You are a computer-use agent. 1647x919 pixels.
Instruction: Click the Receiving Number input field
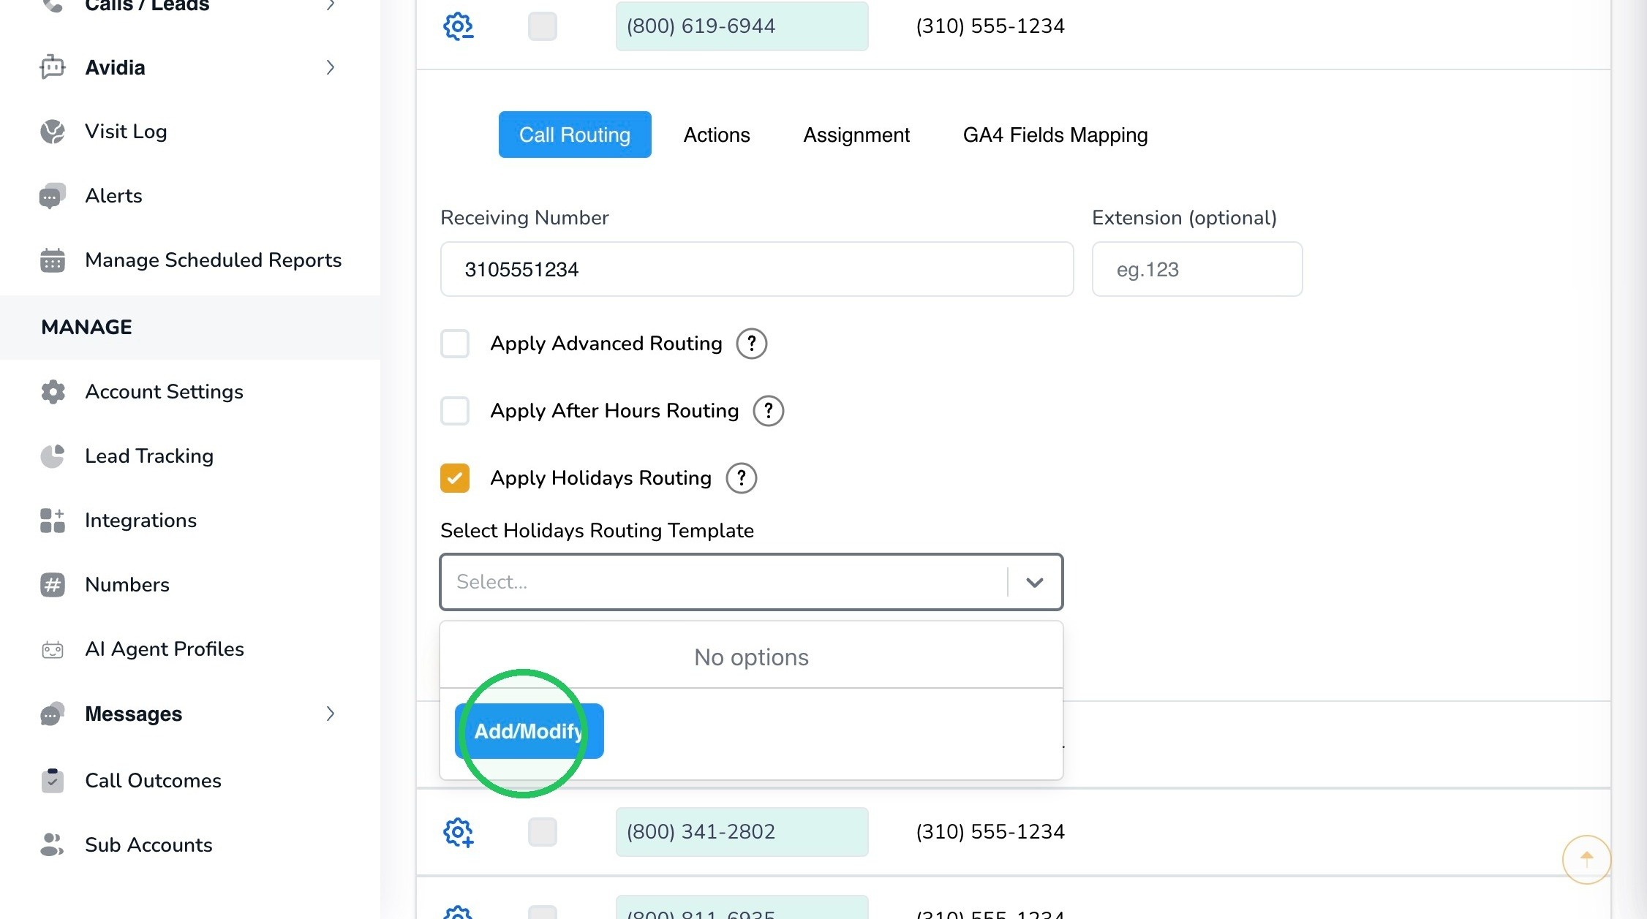pyautogui.click(x=757, y=269)
